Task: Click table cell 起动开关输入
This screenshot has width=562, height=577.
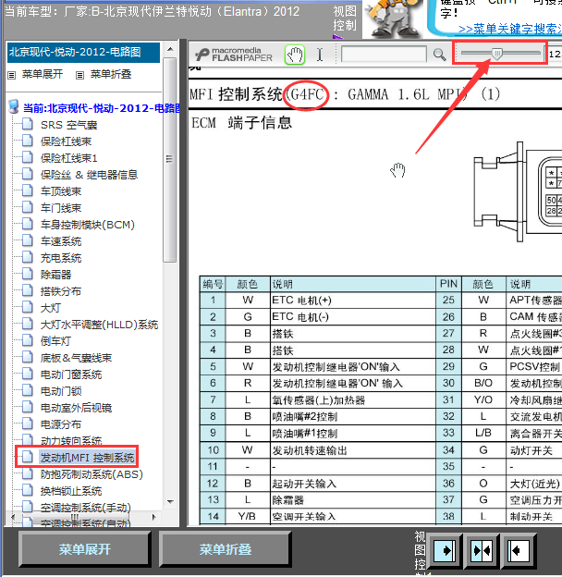Action: pos(353,484)
